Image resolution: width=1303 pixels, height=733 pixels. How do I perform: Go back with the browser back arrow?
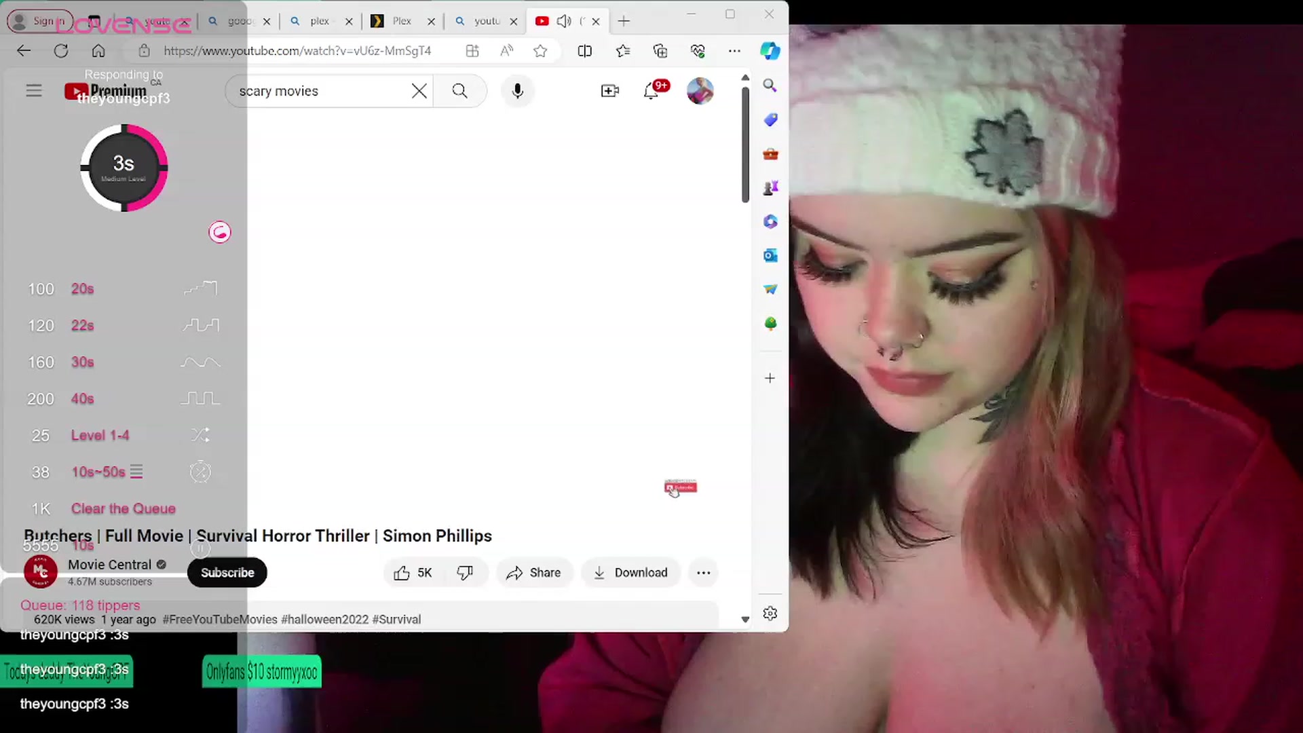click(24, 51)
